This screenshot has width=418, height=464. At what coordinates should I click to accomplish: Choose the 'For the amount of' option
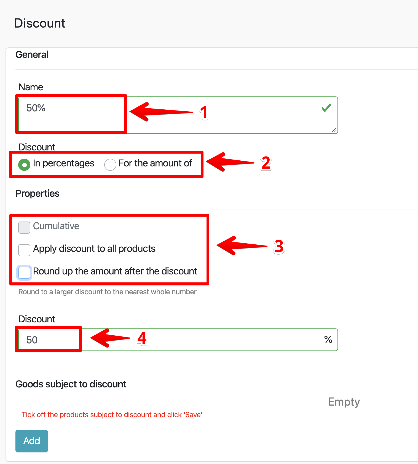click(110, 165)
